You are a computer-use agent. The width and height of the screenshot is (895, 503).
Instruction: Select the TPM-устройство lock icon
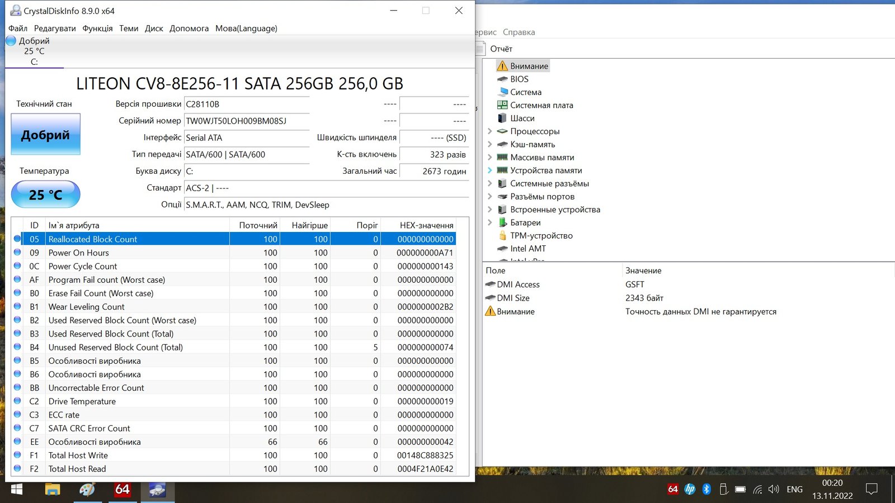point(502,236)
